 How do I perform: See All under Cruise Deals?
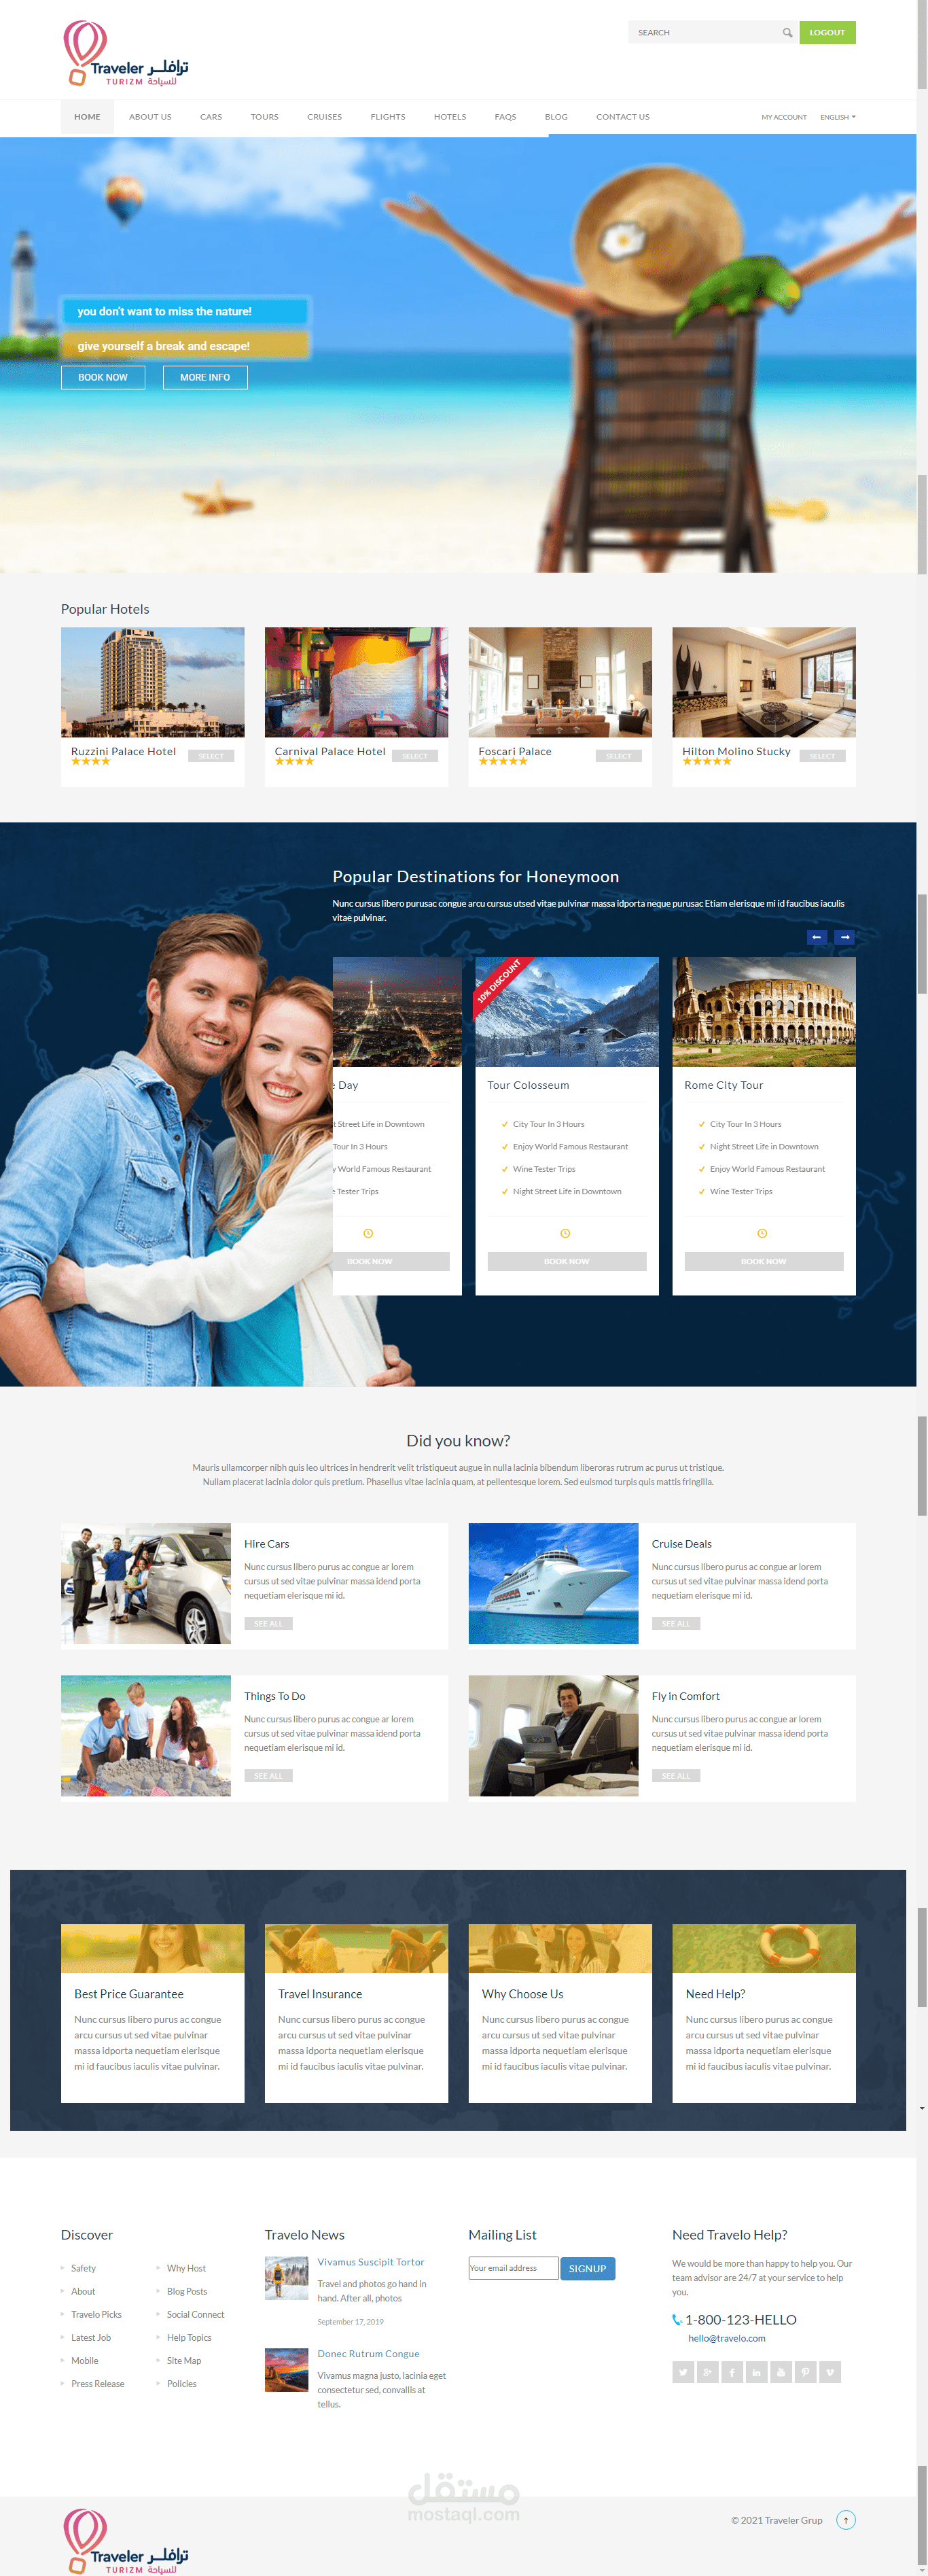point(676,1623)
